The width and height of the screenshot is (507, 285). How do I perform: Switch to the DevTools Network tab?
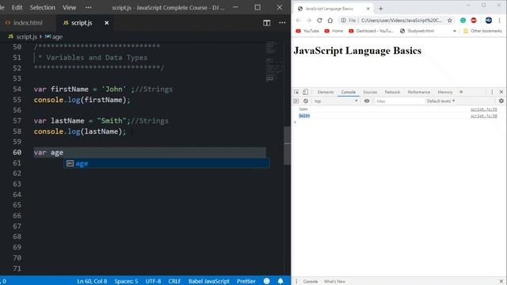(x=392, y=92)
